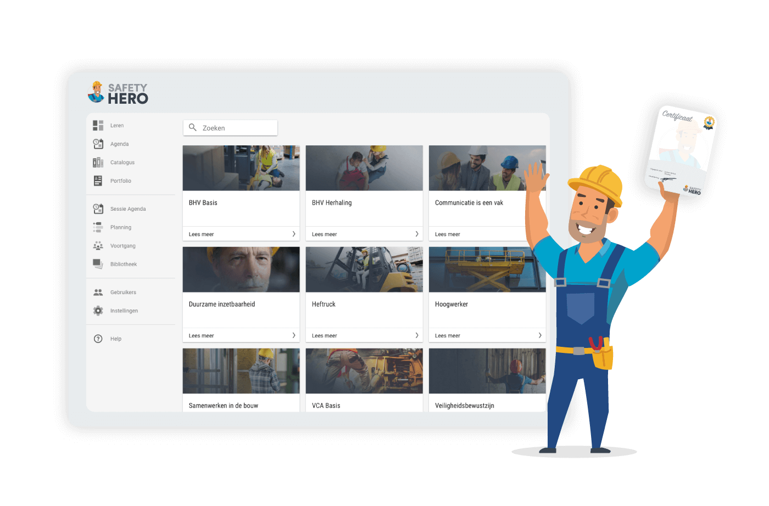The image size is (769, 506).
Task: Click the Agenda calendar icon
Action: [x=98, y=144]
